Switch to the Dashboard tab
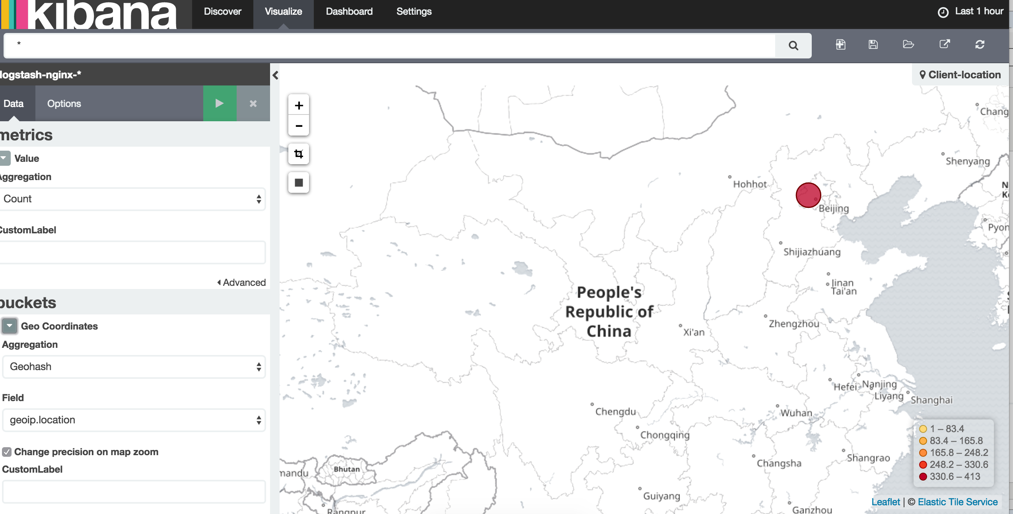The image size is (1013, 514). [349, 12]
